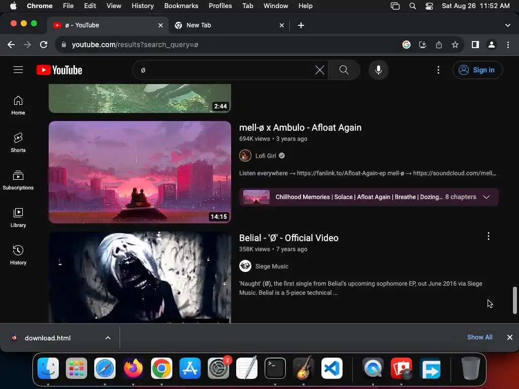Open the 2:44 video thumbnail
Viewport: 519px width, 389px height.
[x=140, y=98]
